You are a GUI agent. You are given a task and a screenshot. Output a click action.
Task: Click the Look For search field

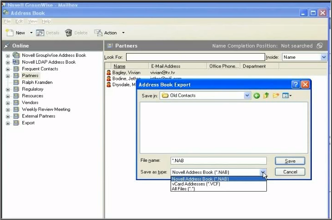(x=195, y=57)
